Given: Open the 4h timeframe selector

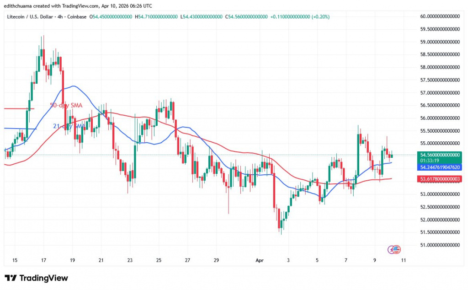Looking at the screenshot, I should (59, 16).
